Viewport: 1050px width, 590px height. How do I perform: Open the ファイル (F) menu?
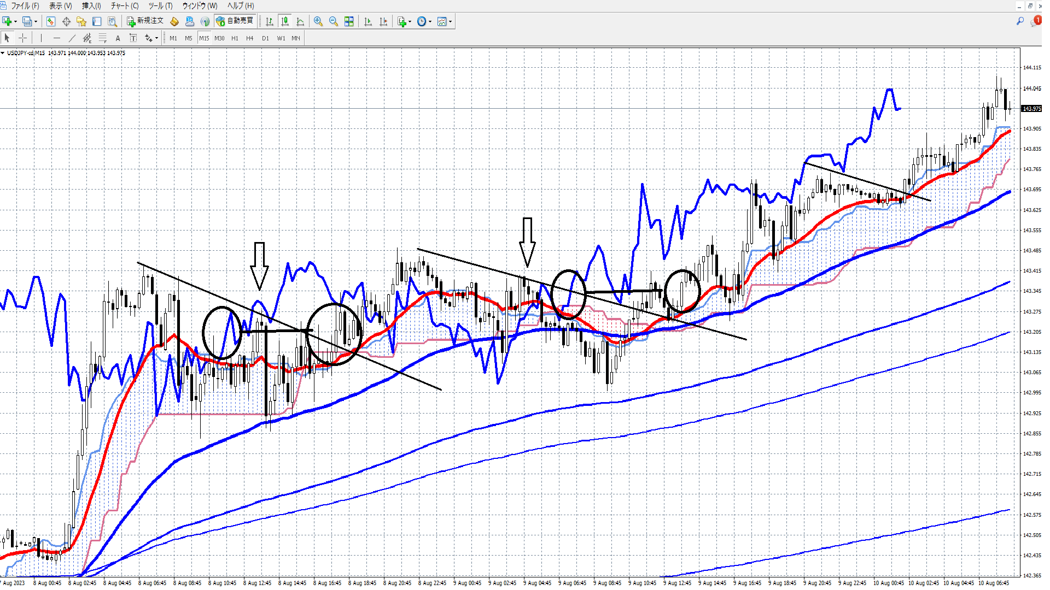tap(25, 6)
